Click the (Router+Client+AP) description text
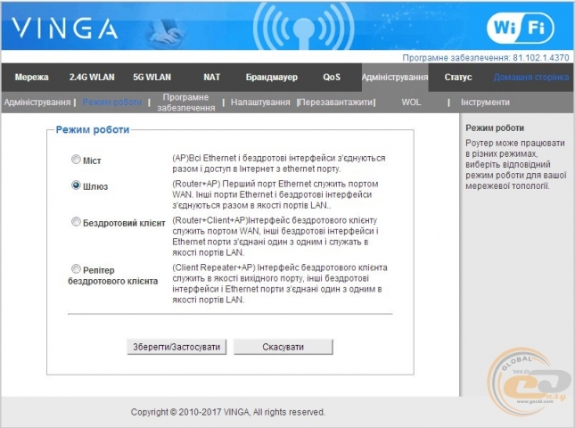Image resolution: width=575 pixels, height=428 pixels. coord(275,236)
